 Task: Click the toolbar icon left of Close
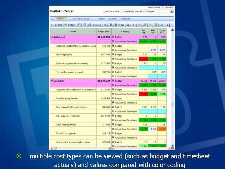(110, 25)
